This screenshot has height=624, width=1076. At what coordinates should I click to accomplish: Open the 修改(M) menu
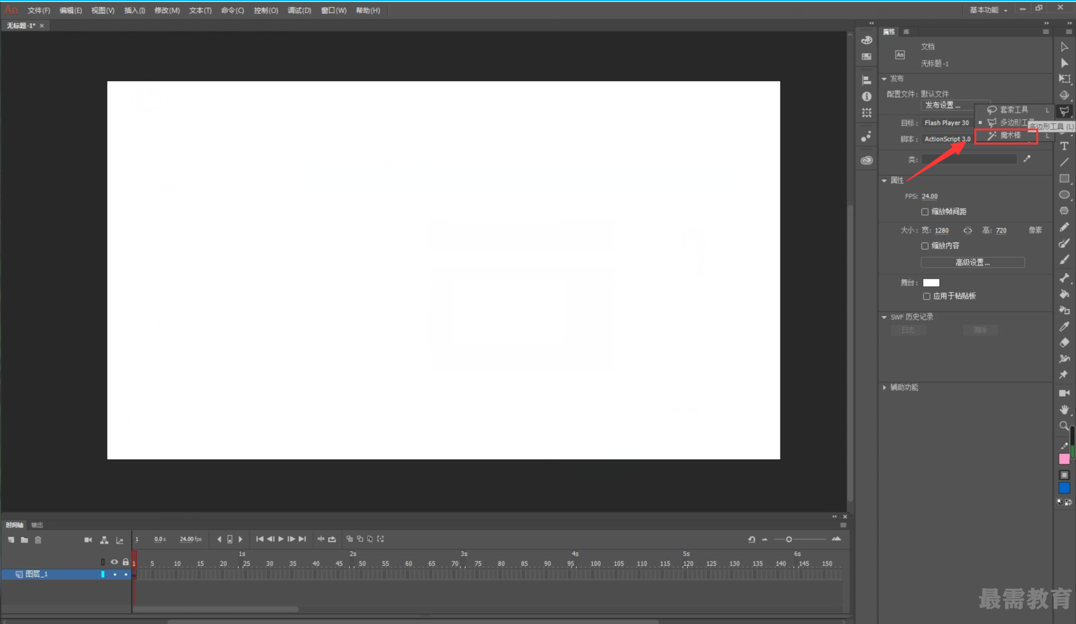pos(167,10)
